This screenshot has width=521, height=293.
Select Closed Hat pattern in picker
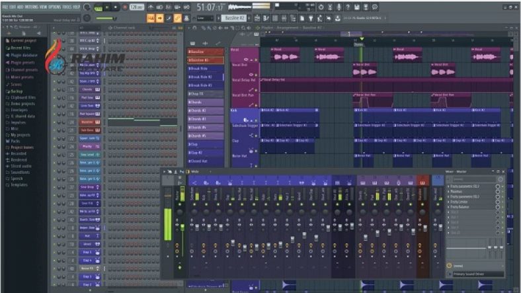tap(206, 161)
